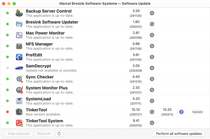Reveal Backup Server Control with magnifier icon
Screen dimensions: 210x139
pyautogui.click(x=152, y=13)
